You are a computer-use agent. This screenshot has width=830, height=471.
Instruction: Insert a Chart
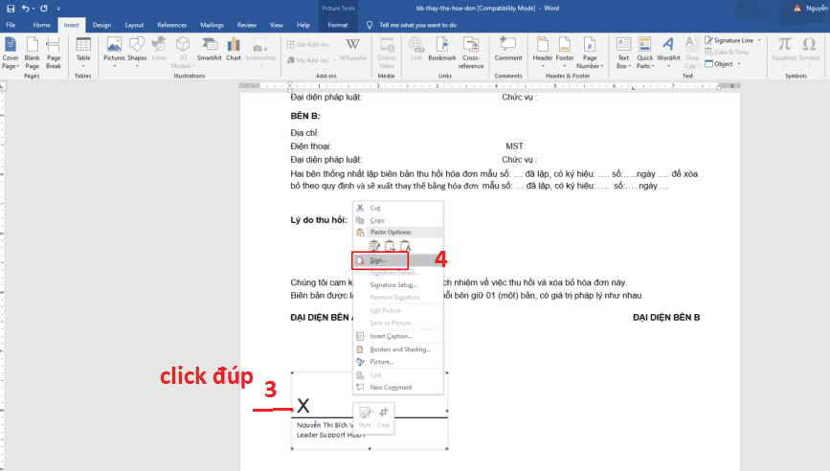tap(234, 49)
